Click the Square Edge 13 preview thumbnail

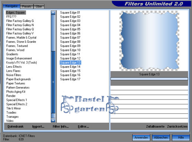[x=149, y=41]
